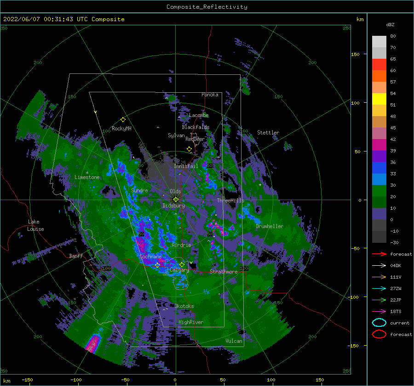Click the Sylvan label
This screenshot has width=414, height=386.
[x=176, y=135]
